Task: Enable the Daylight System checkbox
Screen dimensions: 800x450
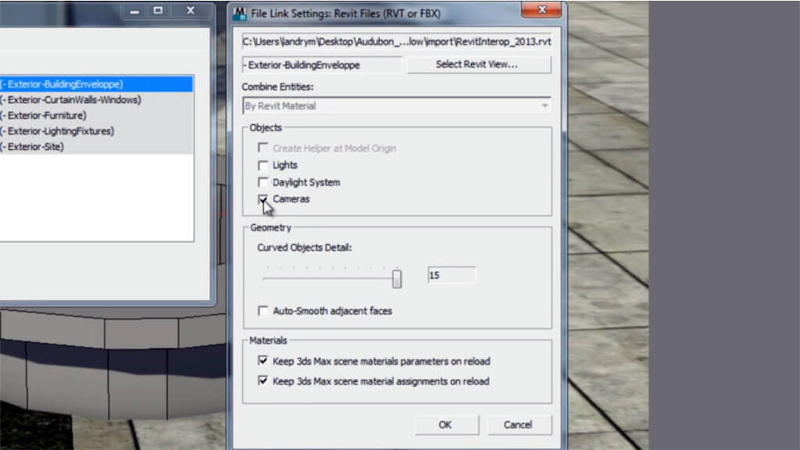Action: tap(262, 182)
